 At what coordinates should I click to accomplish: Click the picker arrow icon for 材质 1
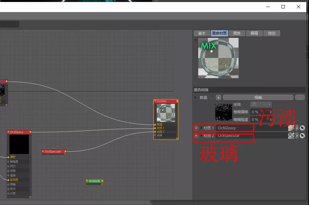(302, 128)
